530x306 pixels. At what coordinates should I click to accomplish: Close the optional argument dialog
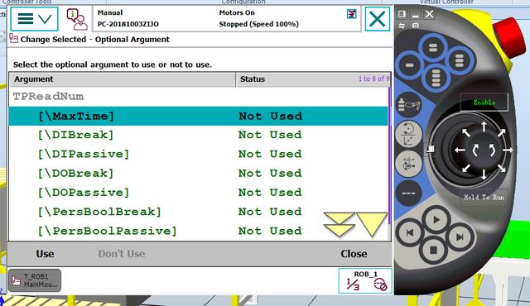click(354, 254)
